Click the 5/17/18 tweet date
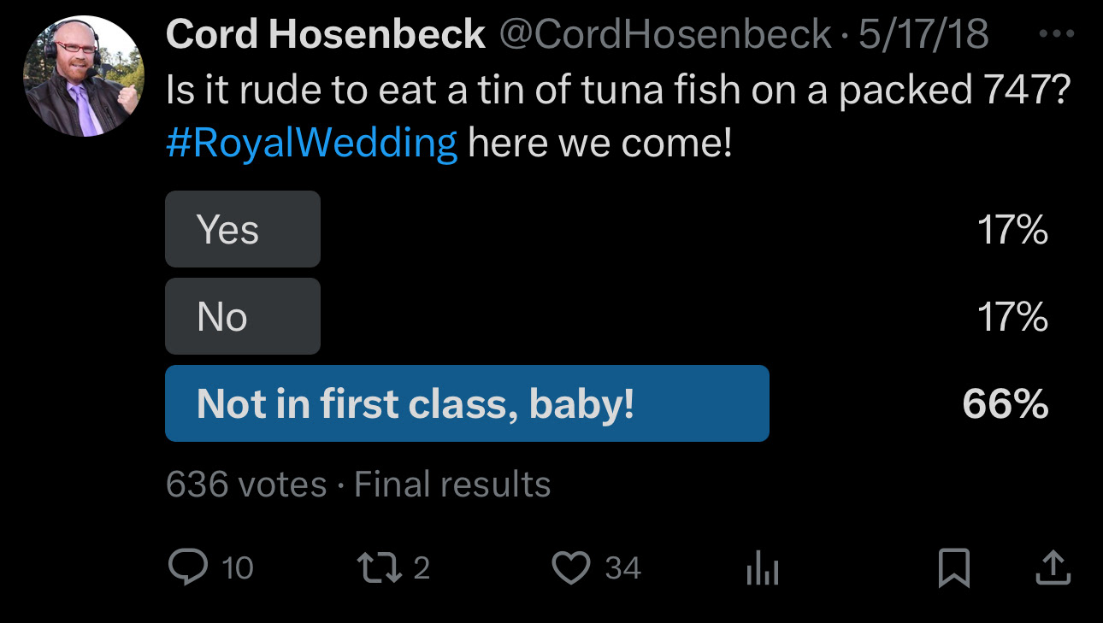 point(923,35)
